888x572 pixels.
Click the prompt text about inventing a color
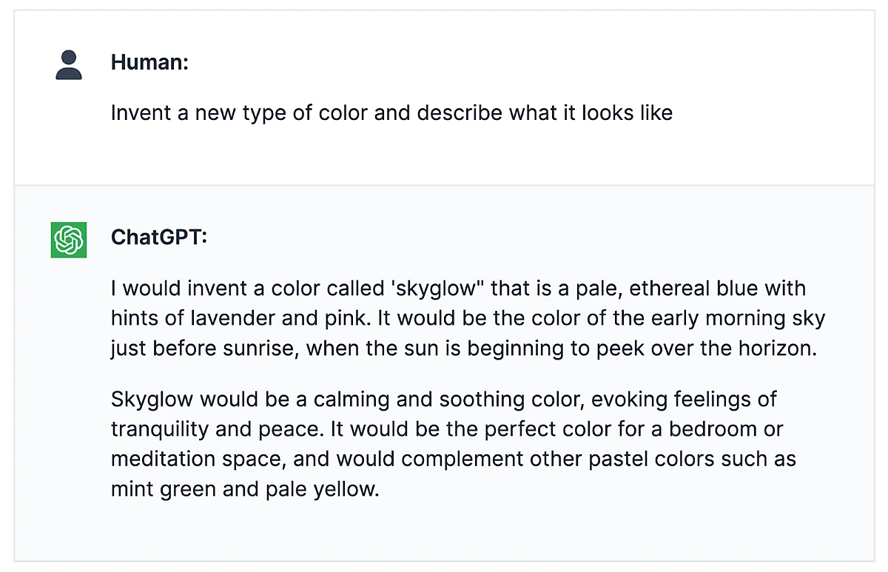tap(391, 113)
